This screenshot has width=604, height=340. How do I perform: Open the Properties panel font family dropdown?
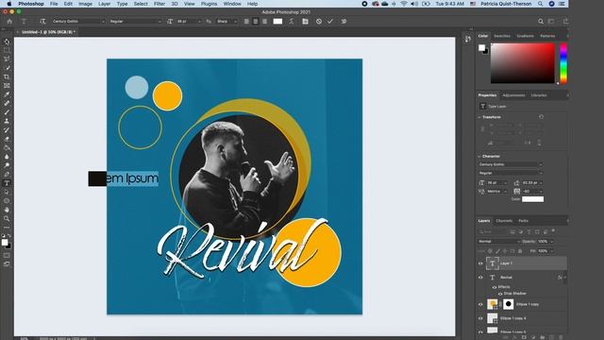pyautogui.click(x=511, y=164)
